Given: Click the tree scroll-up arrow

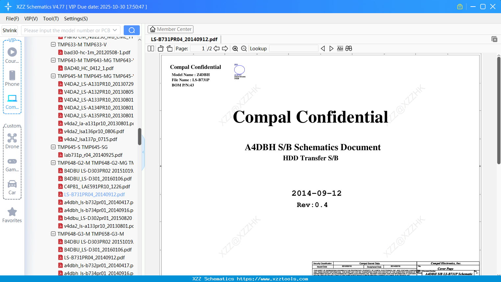Looking at the screenshot, I should click(x=139, y=40).
